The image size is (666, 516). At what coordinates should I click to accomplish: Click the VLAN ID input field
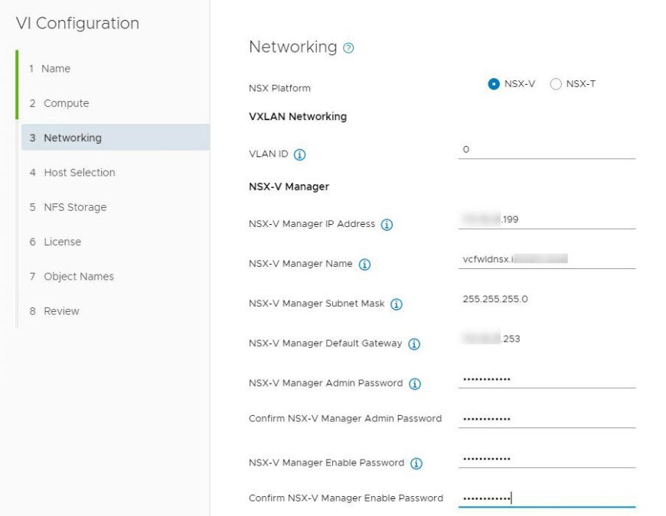click(547, 150)
